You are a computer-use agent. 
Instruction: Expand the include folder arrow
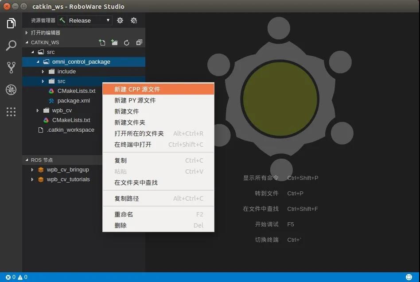point(43,71)
